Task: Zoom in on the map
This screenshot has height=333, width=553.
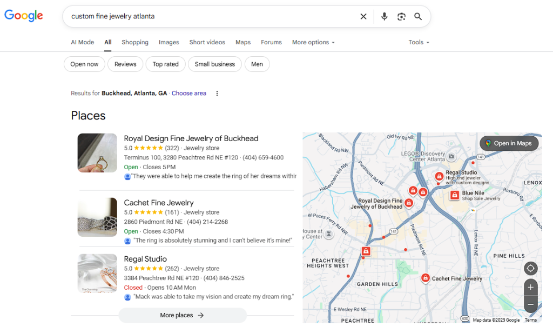Action: tap(530, 288)
